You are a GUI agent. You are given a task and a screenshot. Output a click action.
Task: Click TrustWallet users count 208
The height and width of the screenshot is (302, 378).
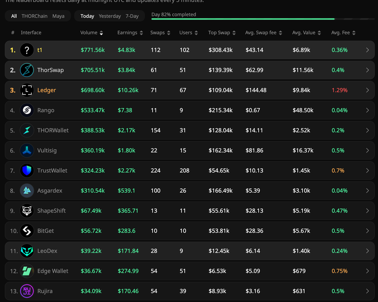pyautogui.click(x=185, y=171)
